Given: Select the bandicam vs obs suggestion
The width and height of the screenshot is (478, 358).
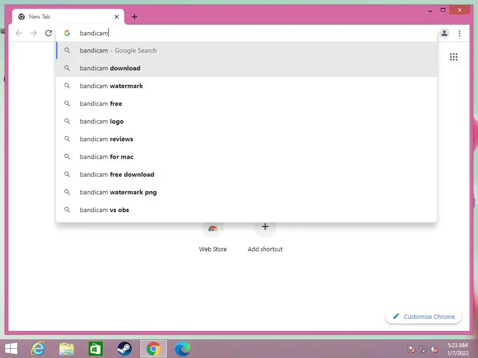Looking at the screenshot, I should coord(246,210).
